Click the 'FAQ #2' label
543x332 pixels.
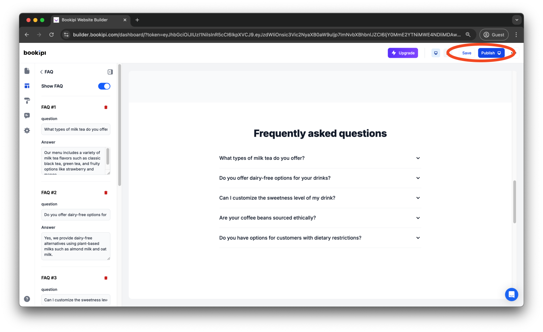(49, 193)
